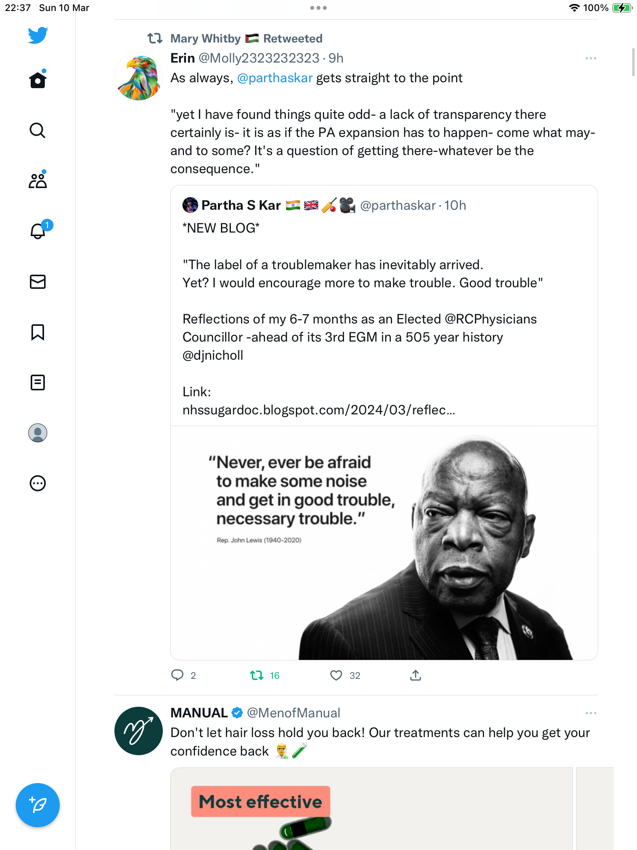Open the MANUAL profile avatar
This screenshot has height=850, width=637.
[138, 731]
